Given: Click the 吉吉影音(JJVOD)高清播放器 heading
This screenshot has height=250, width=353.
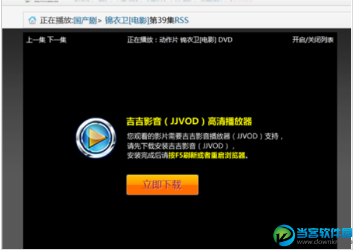Looking at the screenshot, I should click(189, 121).
